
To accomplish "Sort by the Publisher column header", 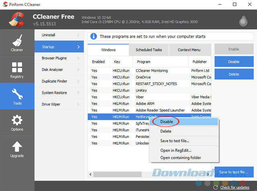I will [200, 62].
